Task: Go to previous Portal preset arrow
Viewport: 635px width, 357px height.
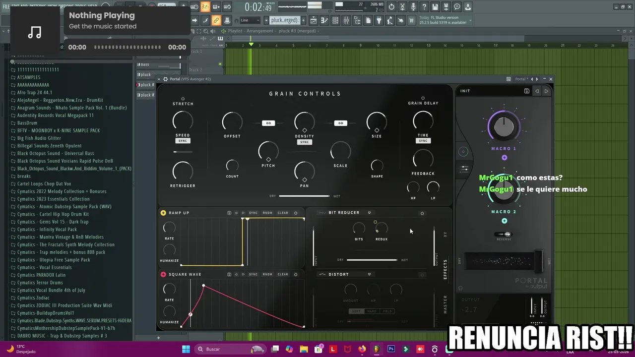Action: 537,91
